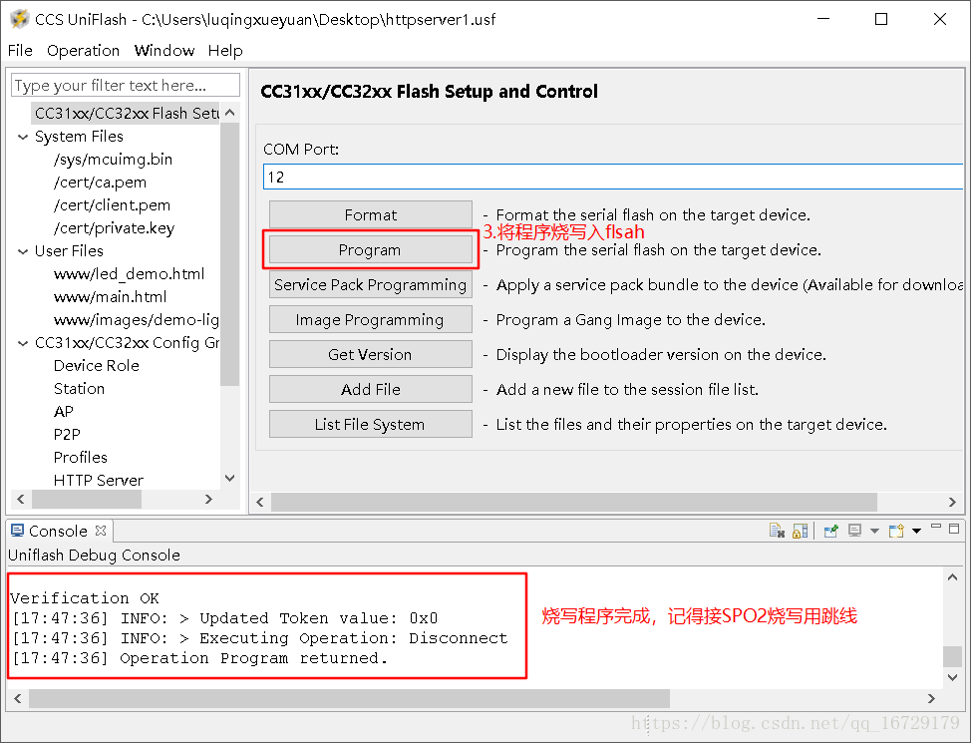Screen dimensions: 971x743
Task: Minimize the Console panel view
Action: pyautogui.click(x=936, y=527)
